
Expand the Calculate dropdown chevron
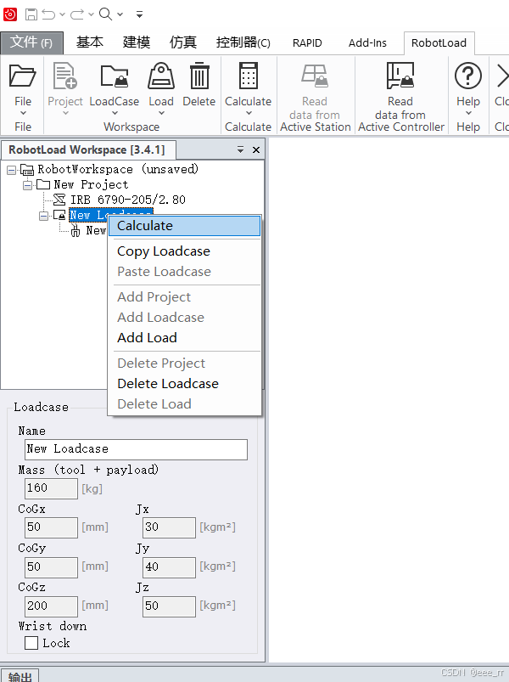(x=249, y=113)
